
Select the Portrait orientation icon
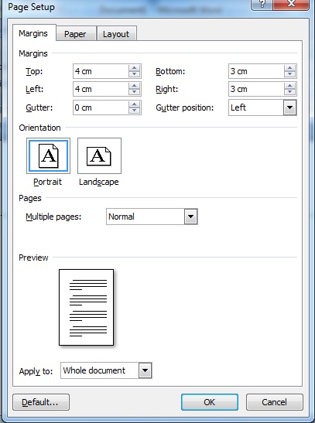point(48,155)
